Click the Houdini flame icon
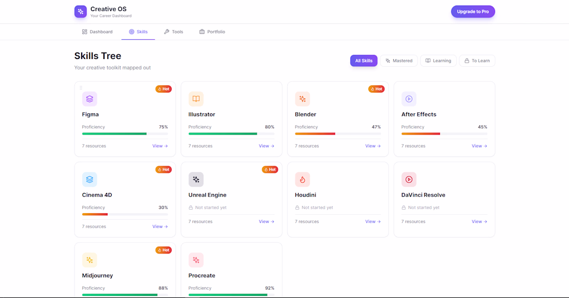 (302, 180)
